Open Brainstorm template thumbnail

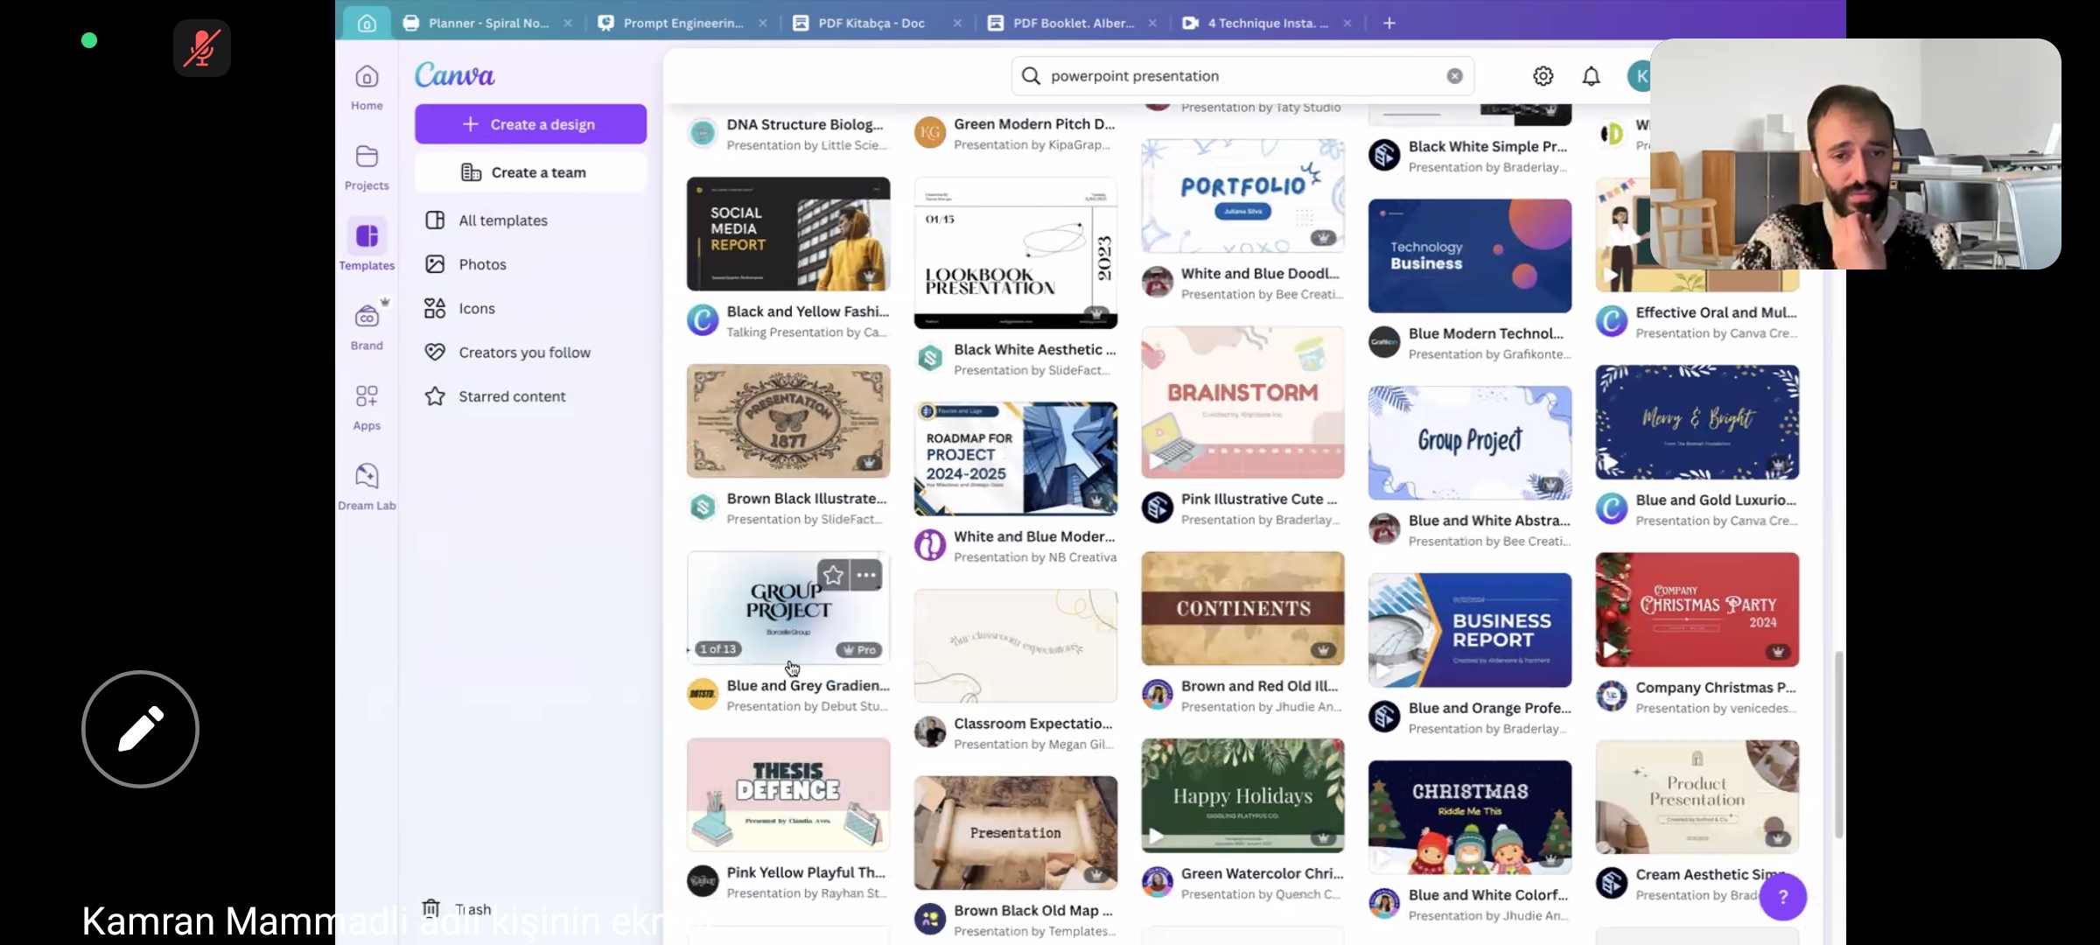tap(1242, 402)
